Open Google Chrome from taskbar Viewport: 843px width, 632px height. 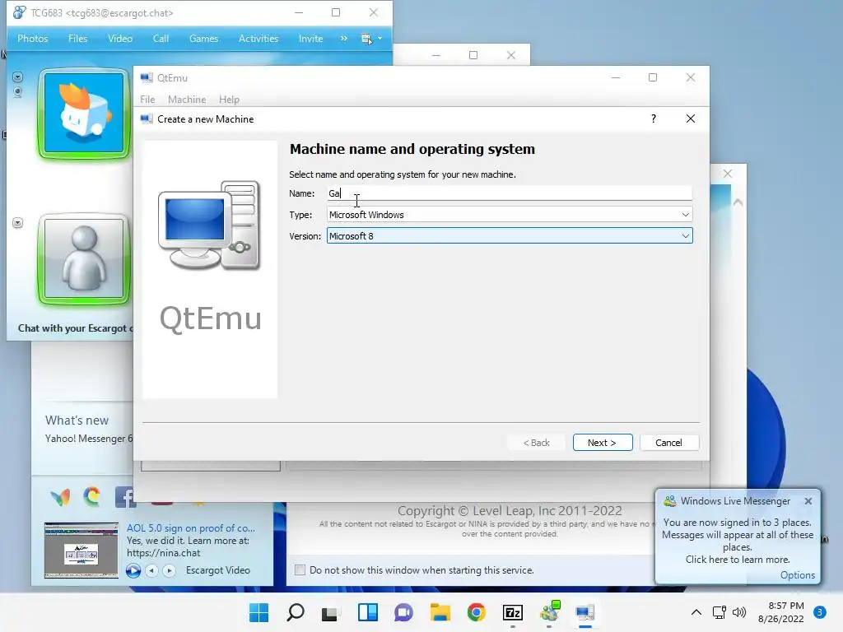(477, 612)
